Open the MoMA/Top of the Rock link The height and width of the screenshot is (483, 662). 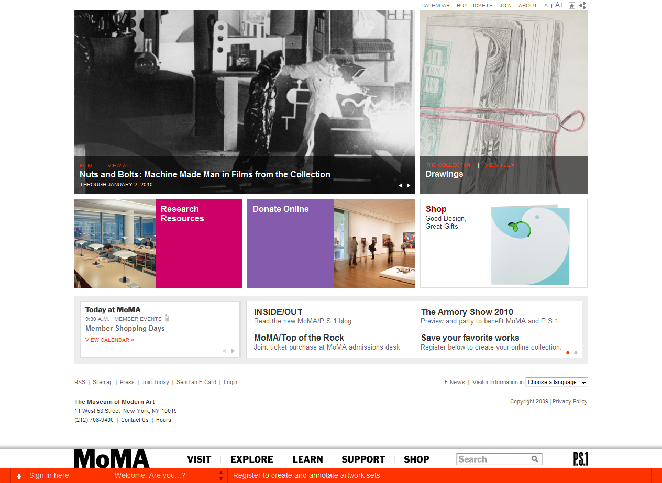pyautogui.click(x=299, y=338)
